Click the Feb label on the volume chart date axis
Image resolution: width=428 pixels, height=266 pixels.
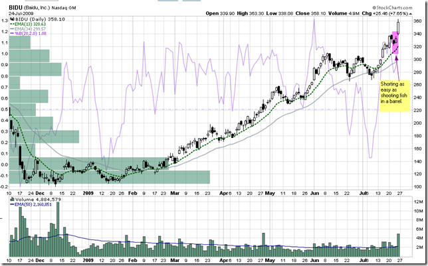[133, 260]
